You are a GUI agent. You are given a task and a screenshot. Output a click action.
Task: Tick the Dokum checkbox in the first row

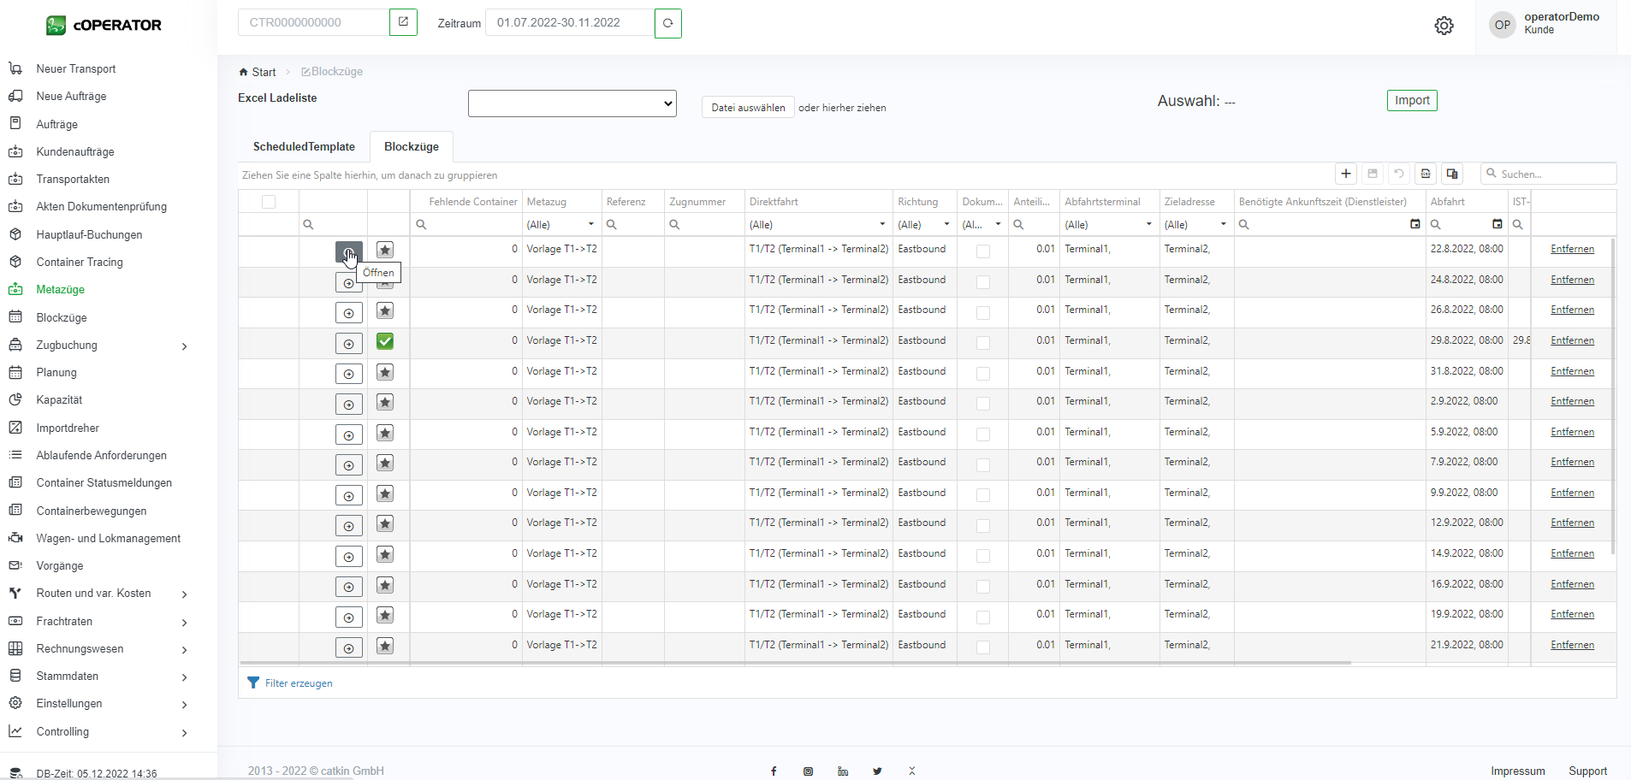tap(983, 251)
